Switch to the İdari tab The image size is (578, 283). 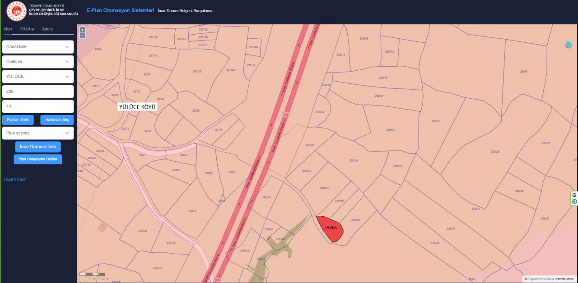point(8,29)
